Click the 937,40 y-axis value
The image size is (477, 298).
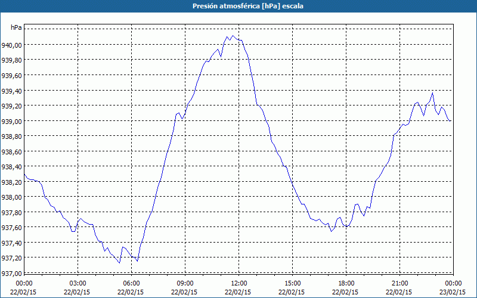[x=11, y=243]
